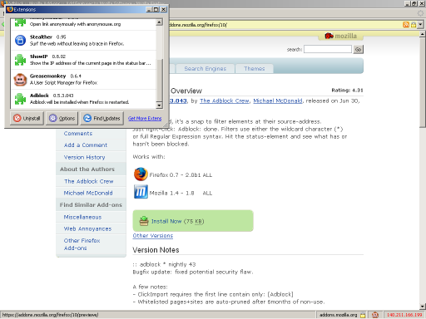This screenshot has width=426, height=319.
Task: Focus the add-ons search field
Action: (x=328, y=49)
